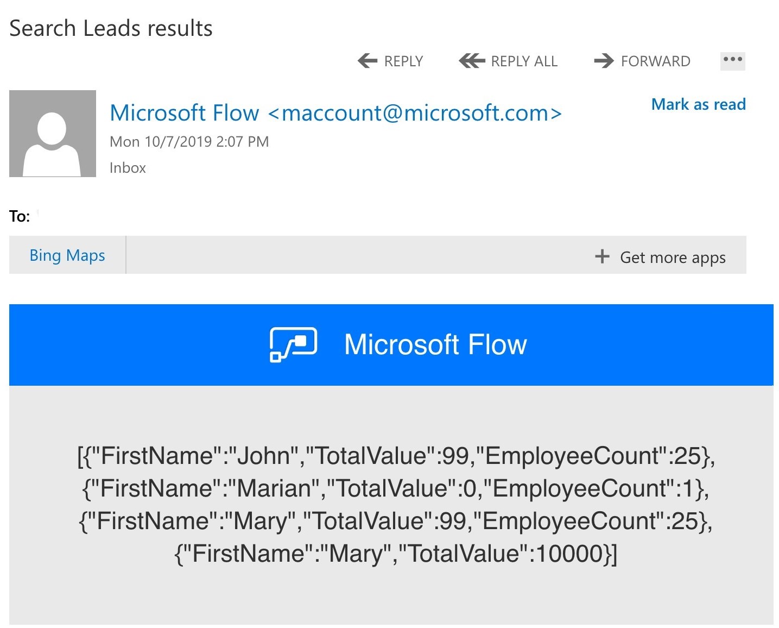
Task: Click the Forward right-arrow icon
Action: coord(604,61)
